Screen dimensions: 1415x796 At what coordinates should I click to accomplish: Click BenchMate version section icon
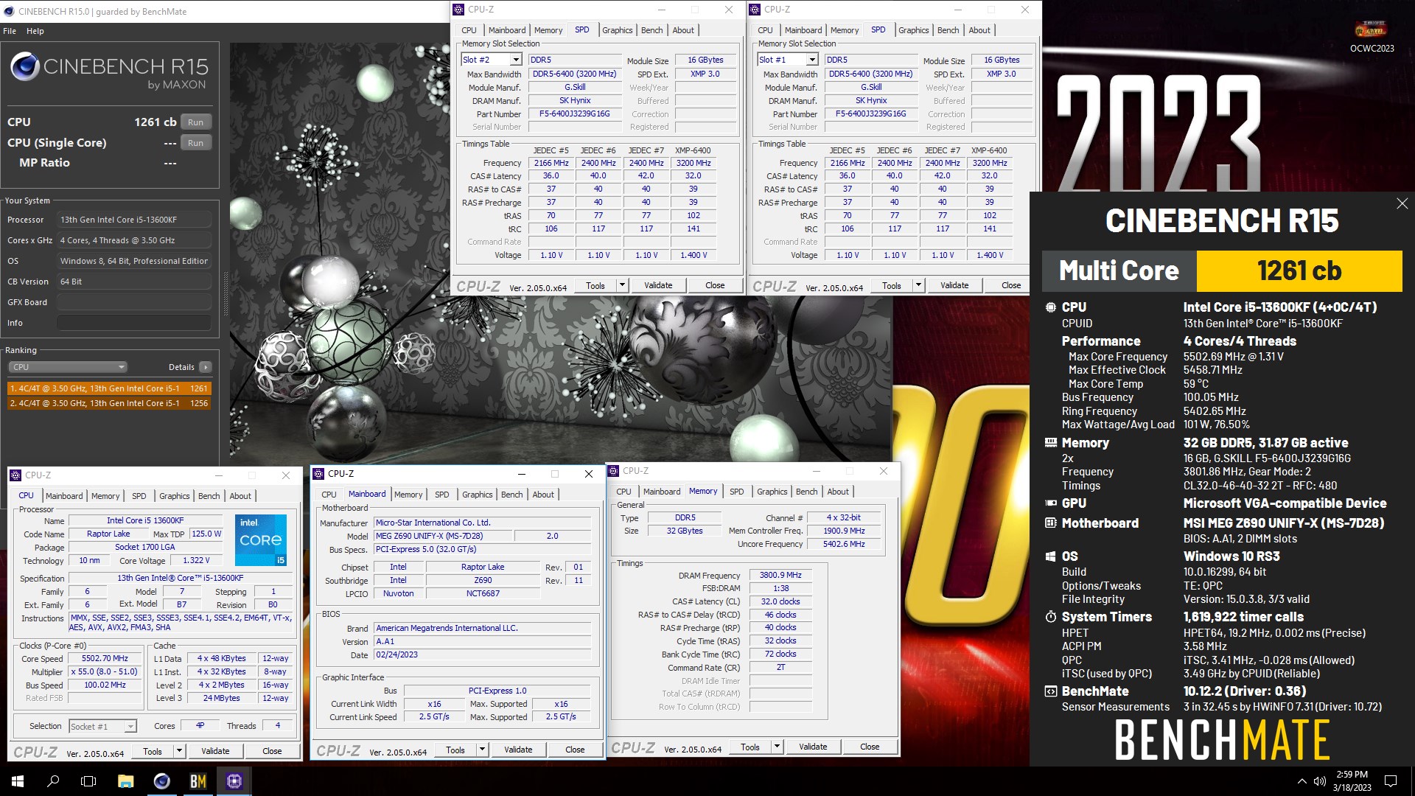coord(1051,691)
